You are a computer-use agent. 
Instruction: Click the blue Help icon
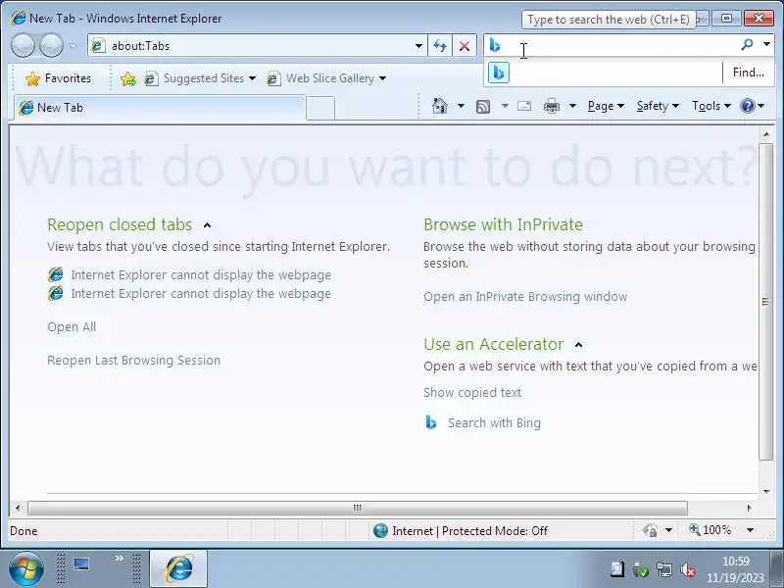point(748,106)
